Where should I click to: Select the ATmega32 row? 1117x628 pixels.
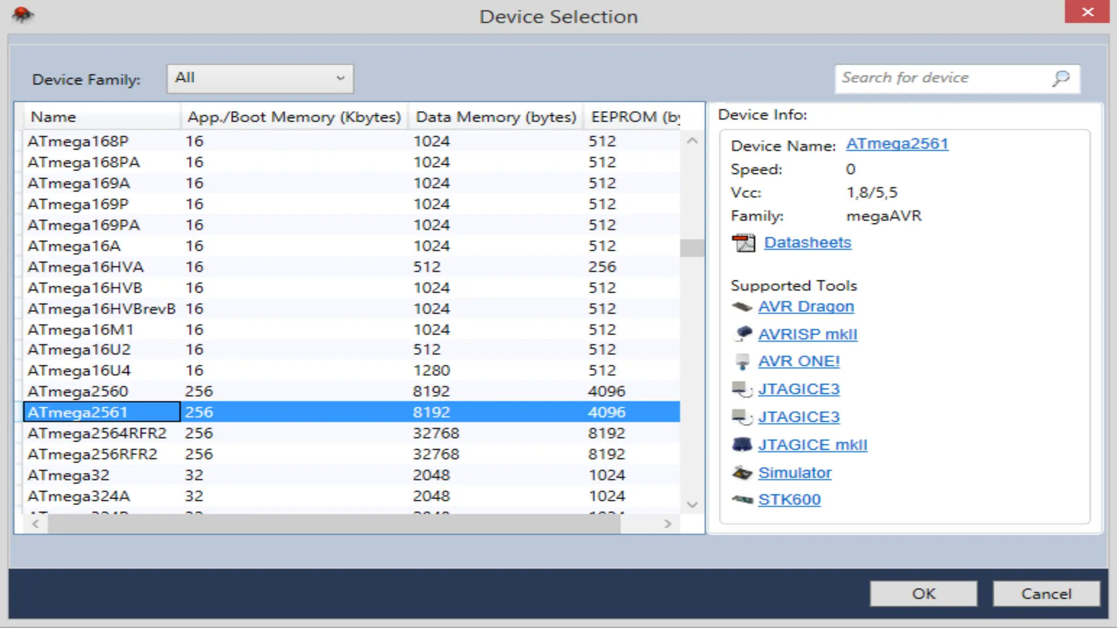(69, 475)
